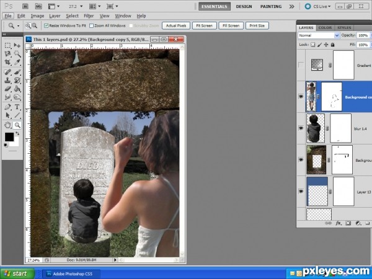Launch Mini Bridge from the application bar
The width and height of the screenshot is (372, 279).
tap(38, 6)
